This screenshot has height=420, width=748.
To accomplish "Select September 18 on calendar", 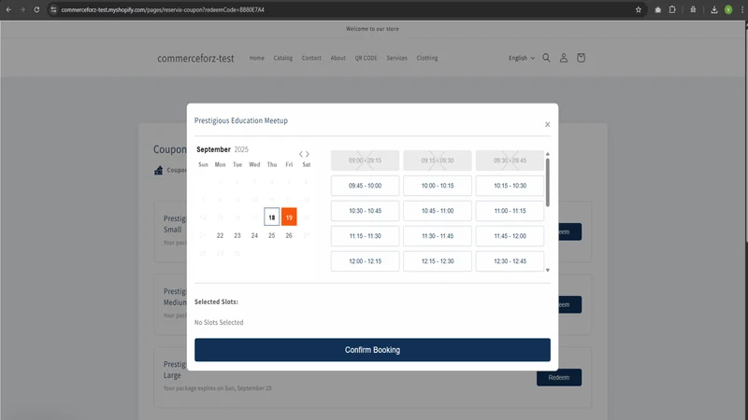I will pyautogui.click(x=271, y=217).
